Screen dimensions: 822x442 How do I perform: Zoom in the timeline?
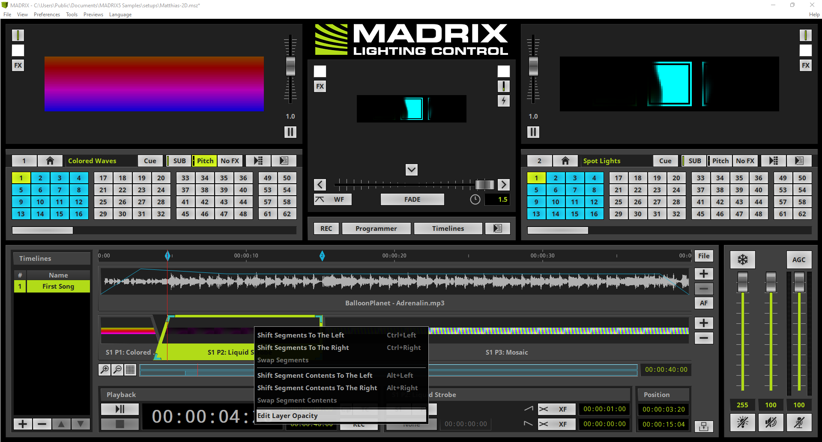pos(105,370)
